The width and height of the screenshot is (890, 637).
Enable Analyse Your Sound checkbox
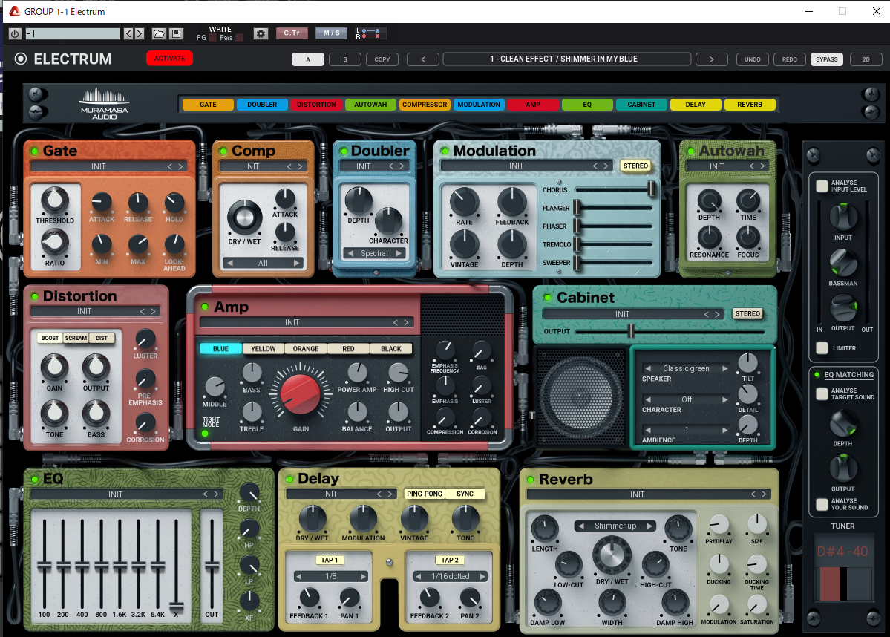[822, 504]
